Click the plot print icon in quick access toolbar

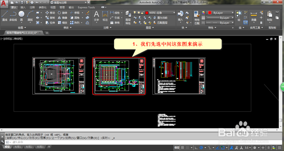32,3
